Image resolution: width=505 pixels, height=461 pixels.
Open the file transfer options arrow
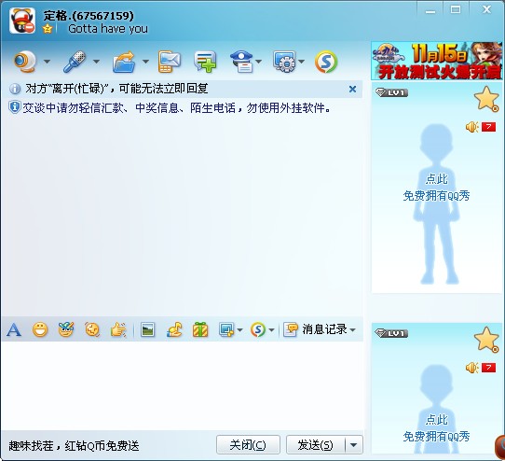tap(145, 62)
